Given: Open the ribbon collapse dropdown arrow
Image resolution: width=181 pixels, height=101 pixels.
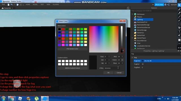Looking at the screenshot, I should [153, 5].
